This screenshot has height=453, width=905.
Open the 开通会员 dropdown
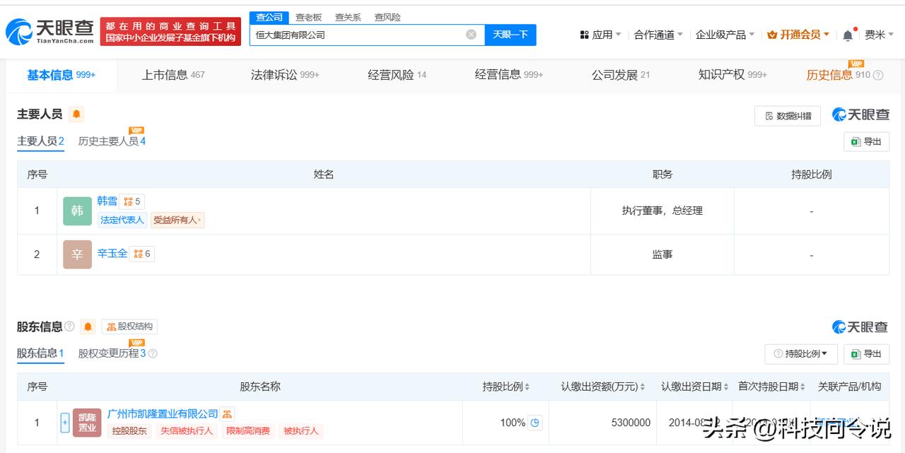coord(798,35)
